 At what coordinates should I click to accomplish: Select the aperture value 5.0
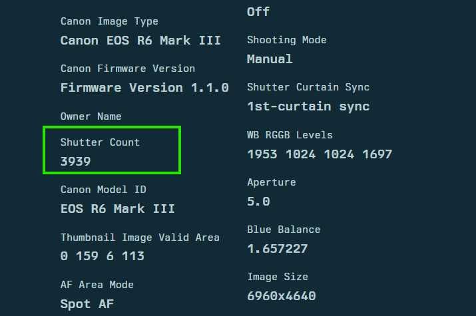pos(259,202)
